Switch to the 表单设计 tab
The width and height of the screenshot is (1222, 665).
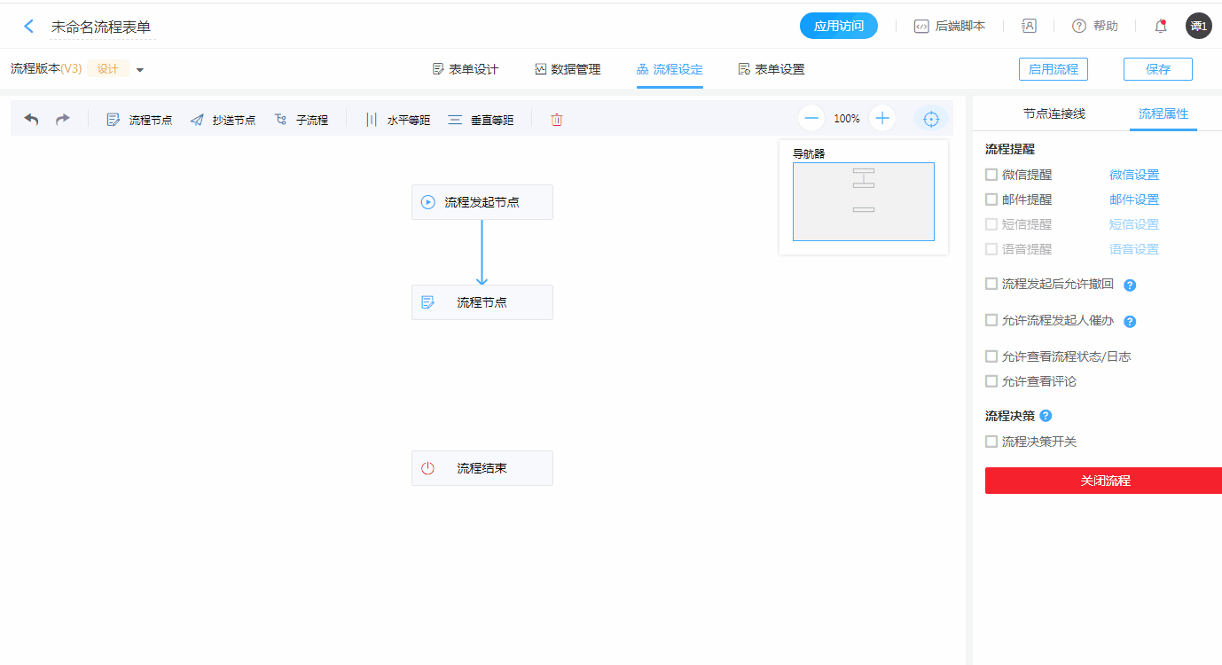465,69
